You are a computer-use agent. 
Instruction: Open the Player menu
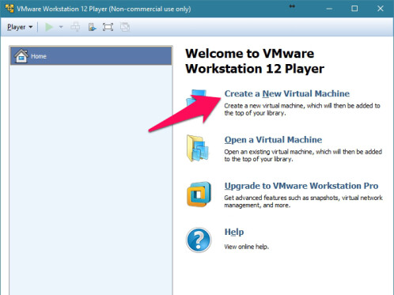[20, 27]
